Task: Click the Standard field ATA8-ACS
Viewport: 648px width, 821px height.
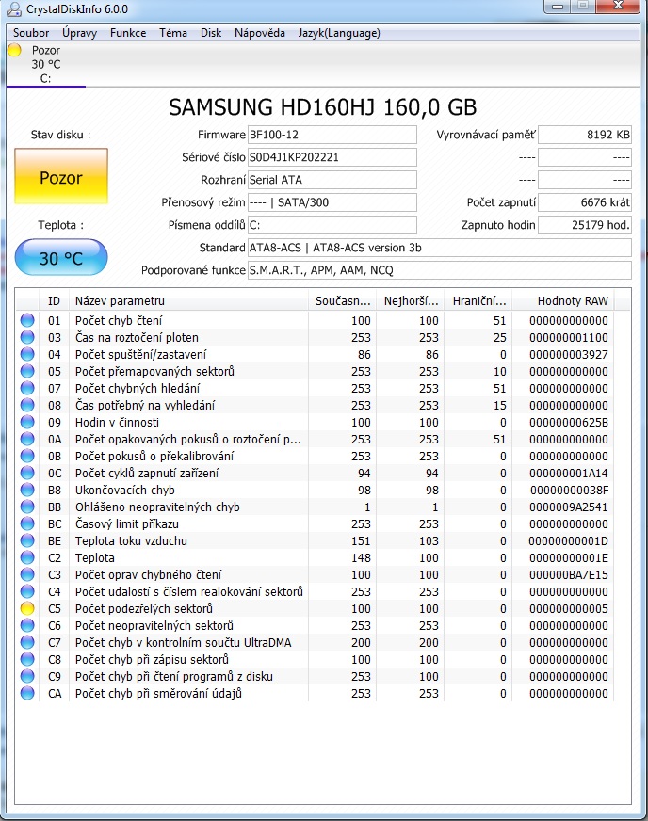Action: pyautogui.click(x=440, y=248)
